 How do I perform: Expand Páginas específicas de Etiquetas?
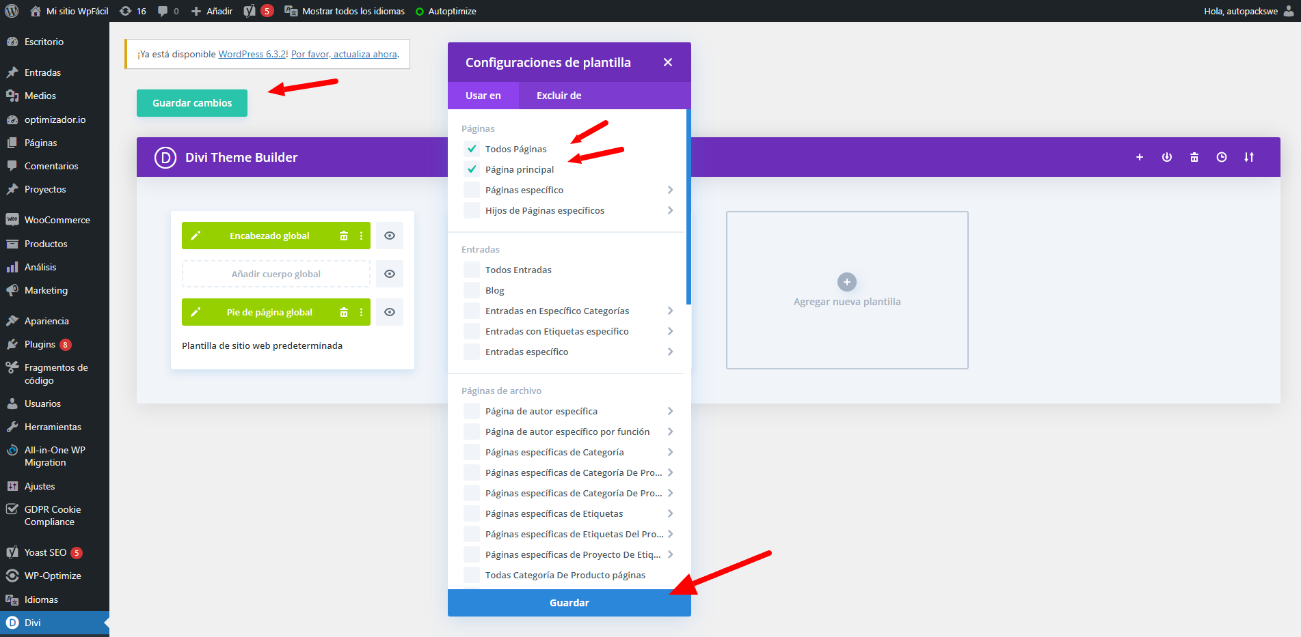(x=670, y=513)
